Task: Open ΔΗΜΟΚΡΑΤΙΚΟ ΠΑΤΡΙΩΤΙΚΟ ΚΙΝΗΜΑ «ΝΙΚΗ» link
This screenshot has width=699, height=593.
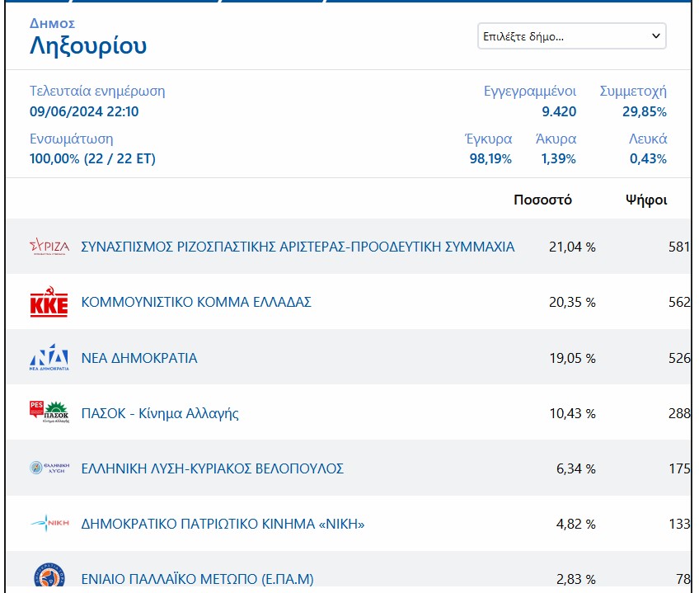Action: point(223,524)
